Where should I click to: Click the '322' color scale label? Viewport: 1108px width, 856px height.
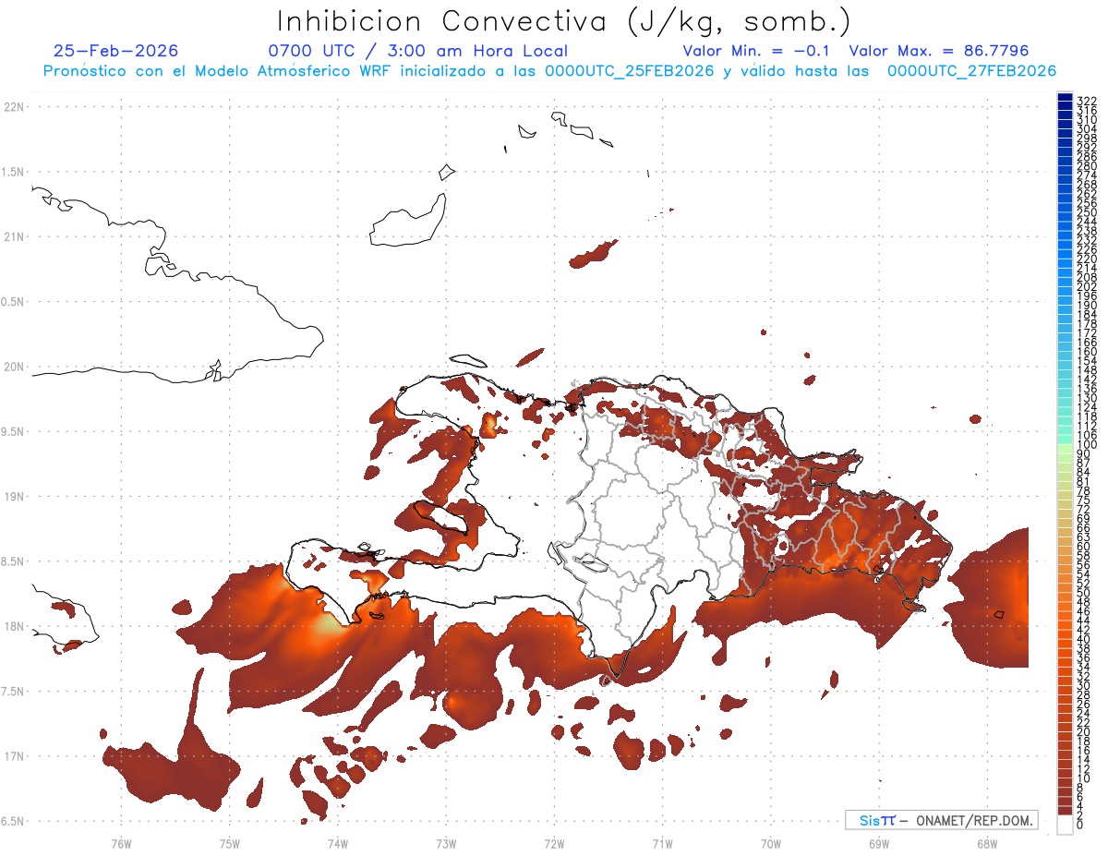pos(1087,101)
